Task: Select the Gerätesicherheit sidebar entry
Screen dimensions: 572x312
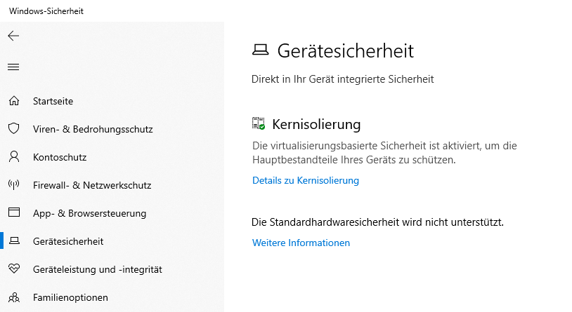Action: [68, 241]
